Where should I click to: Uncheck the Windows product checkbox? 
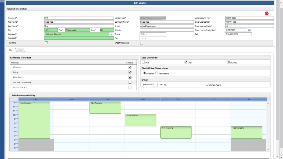click(130, 67)
